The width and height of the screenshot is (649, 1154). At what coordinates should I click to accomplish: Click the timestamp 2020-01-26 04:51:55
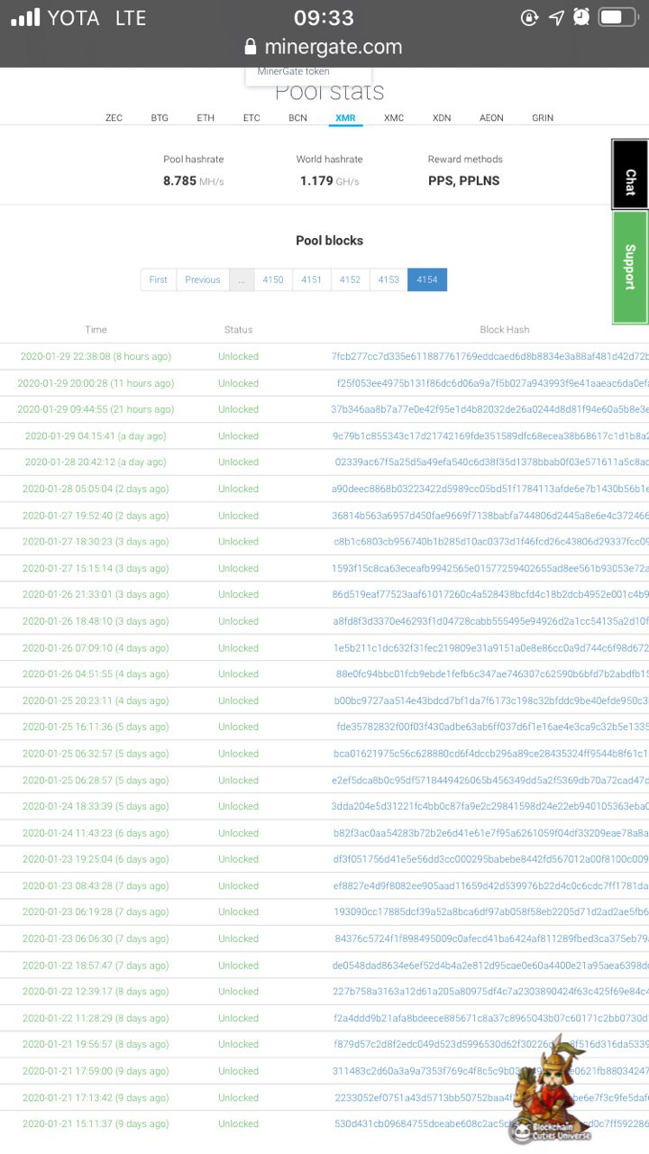click(x=96, y=674)
